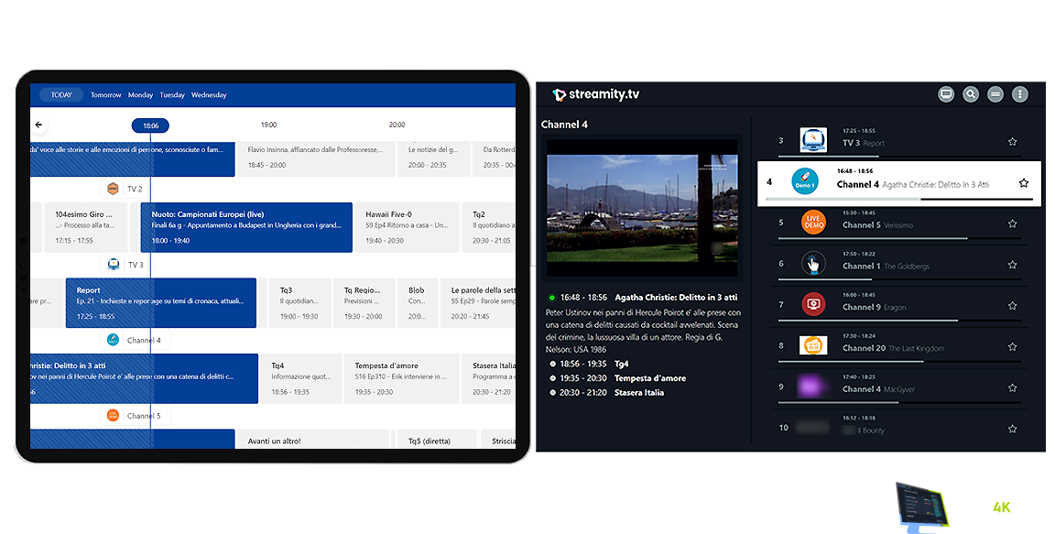Select the Wednesday tab
The width and height of the screenshot is (1055, 534).
point(209,95)
